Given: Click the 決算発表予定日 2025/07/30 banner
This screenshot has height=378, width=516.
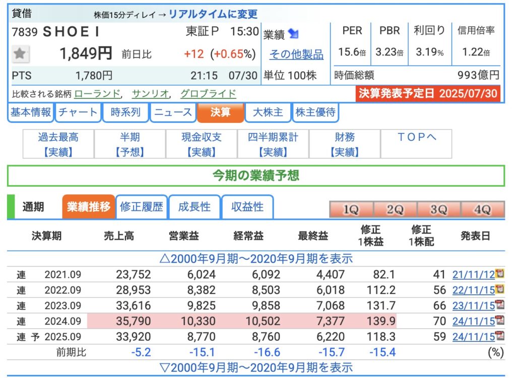Looking at the screenshot, I should point(428,93).
